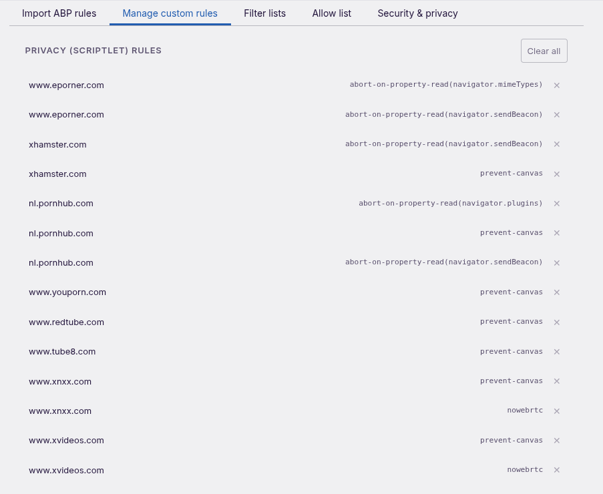
Task: Click prevent-canvas rule text for www.xnxx.com
Action: (512, 381)
